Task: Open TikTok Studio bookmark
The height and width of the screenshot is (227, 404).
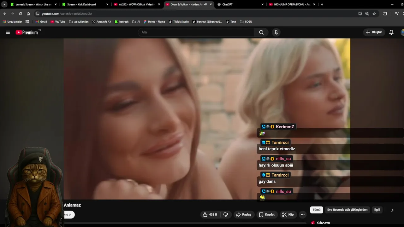Action: point(179,22)
